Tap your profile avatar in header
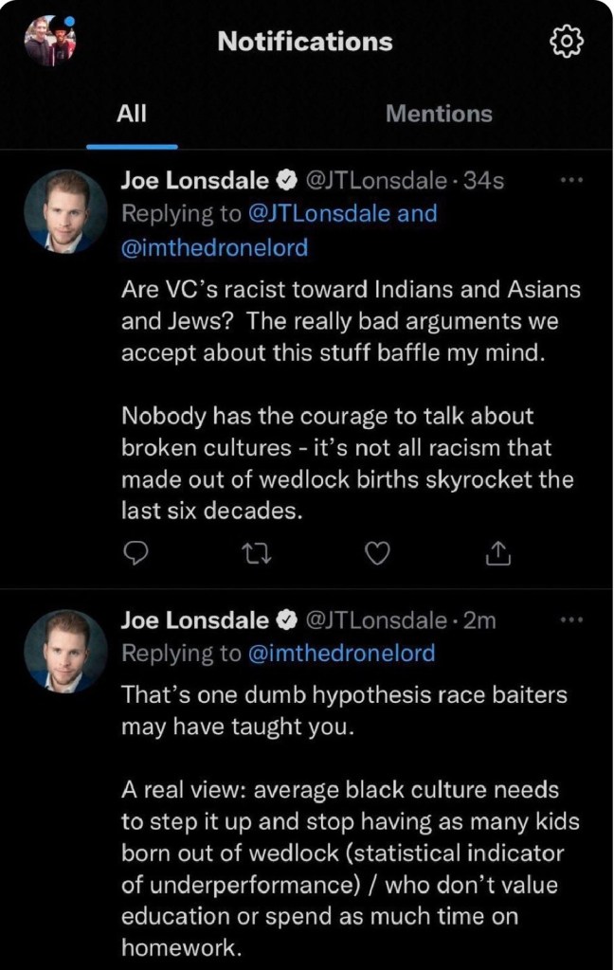614x970 pixels. (50, 42)
